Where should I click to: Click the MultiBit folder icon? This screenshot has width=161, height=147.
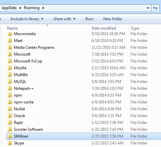point(10,75)
